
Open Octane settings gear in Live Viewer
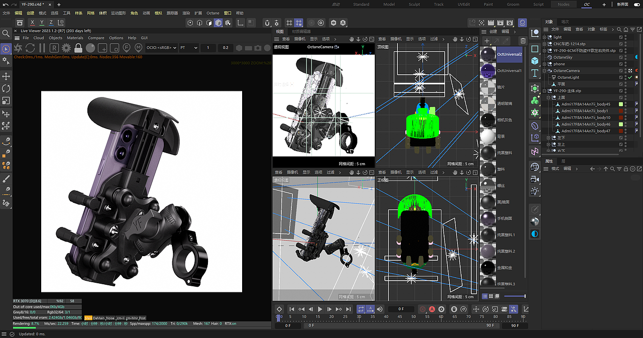point(66,48)
